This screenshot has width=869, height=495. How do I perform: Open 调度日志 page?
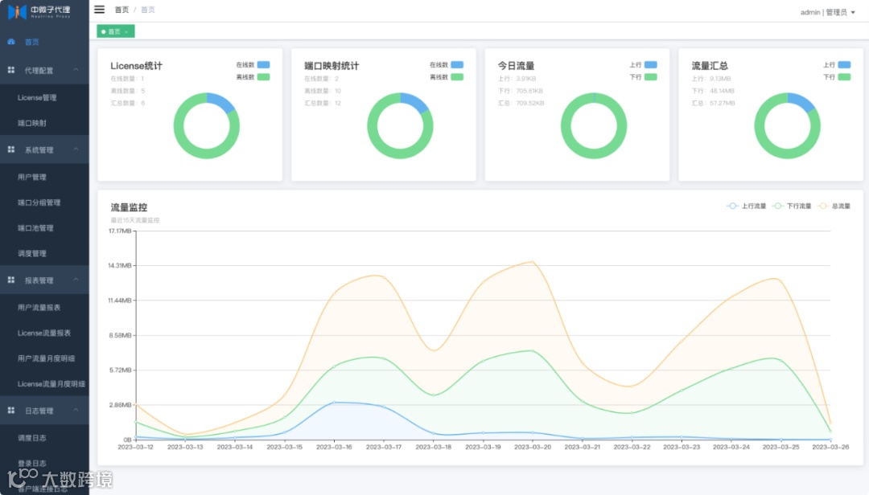coord(44,438)
